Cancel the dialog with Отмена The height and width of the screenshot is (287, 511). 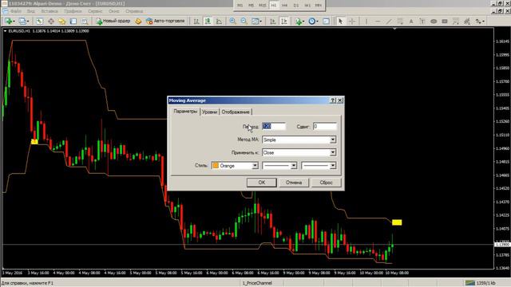click(294, 183)
